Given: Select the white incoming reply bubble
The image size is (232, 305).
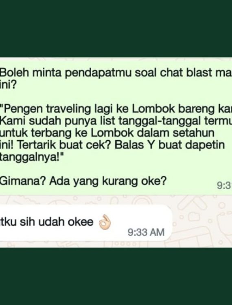Looking at the screenshot, I should 85,223.
